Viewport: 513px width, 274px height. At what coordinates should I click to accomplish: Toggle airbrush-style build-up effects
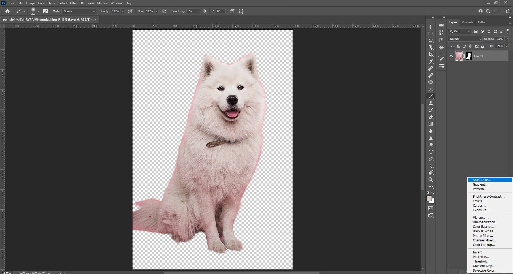(164, 11)
